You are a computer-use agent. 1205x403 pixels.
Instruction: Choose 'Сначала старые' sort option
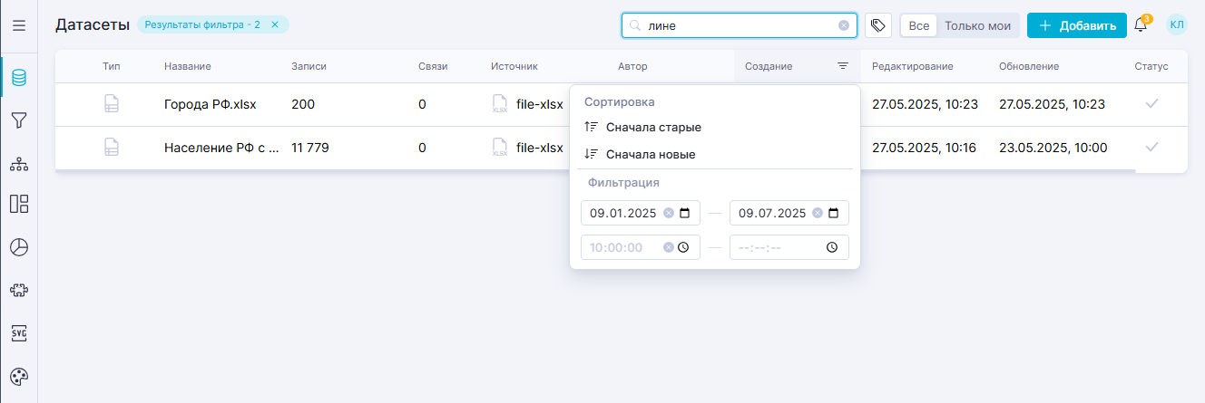[x=653, y=128]
